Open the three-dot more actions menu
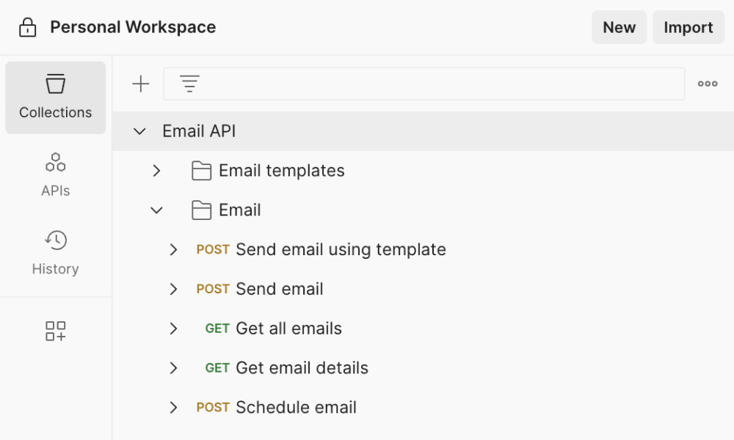This screenshot has height=440, width=734. (707, 83)
